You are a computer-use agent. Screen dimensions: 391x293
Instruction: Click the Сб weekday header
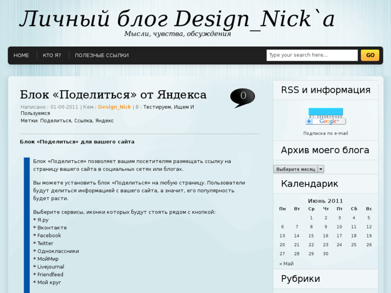tap(354, 209)
